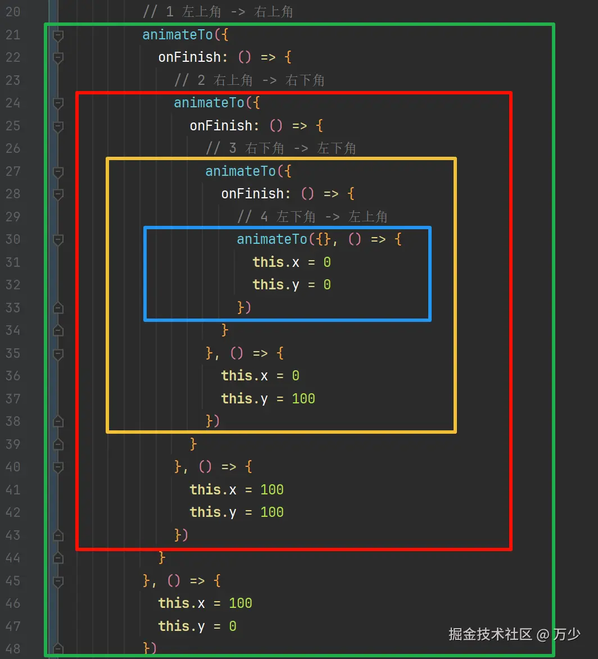Fold the onFinish region at line 28

point(58,194)
